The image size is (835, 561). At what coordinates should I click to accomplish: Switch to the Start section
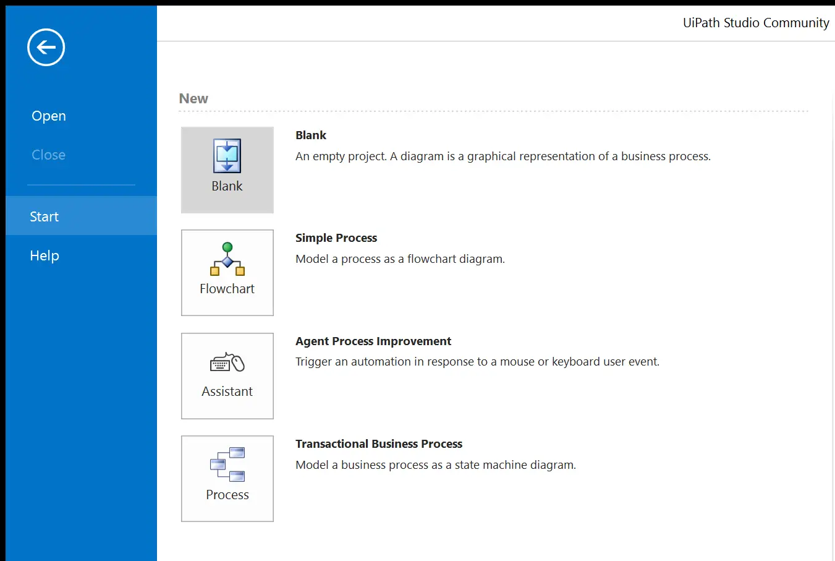tap(81, 216)
